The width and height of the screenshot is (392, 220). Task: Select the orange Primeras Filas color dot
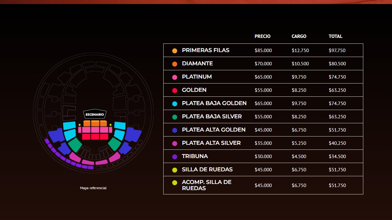[x=175, y=51]
